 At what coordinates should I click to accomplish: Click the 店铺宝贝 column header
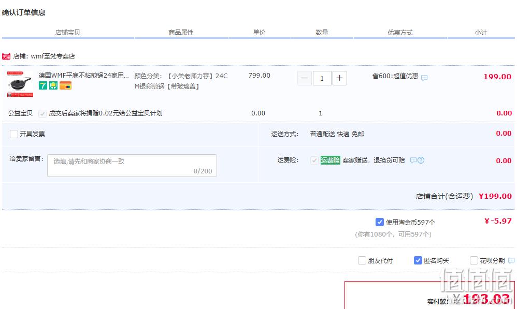tap(67, 32)
